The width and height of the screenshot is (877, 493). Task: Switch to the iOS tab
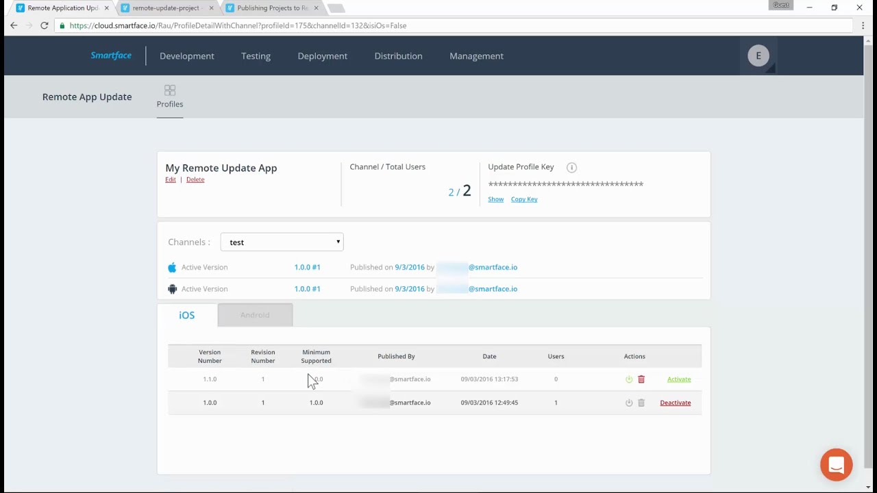[187, 315]
